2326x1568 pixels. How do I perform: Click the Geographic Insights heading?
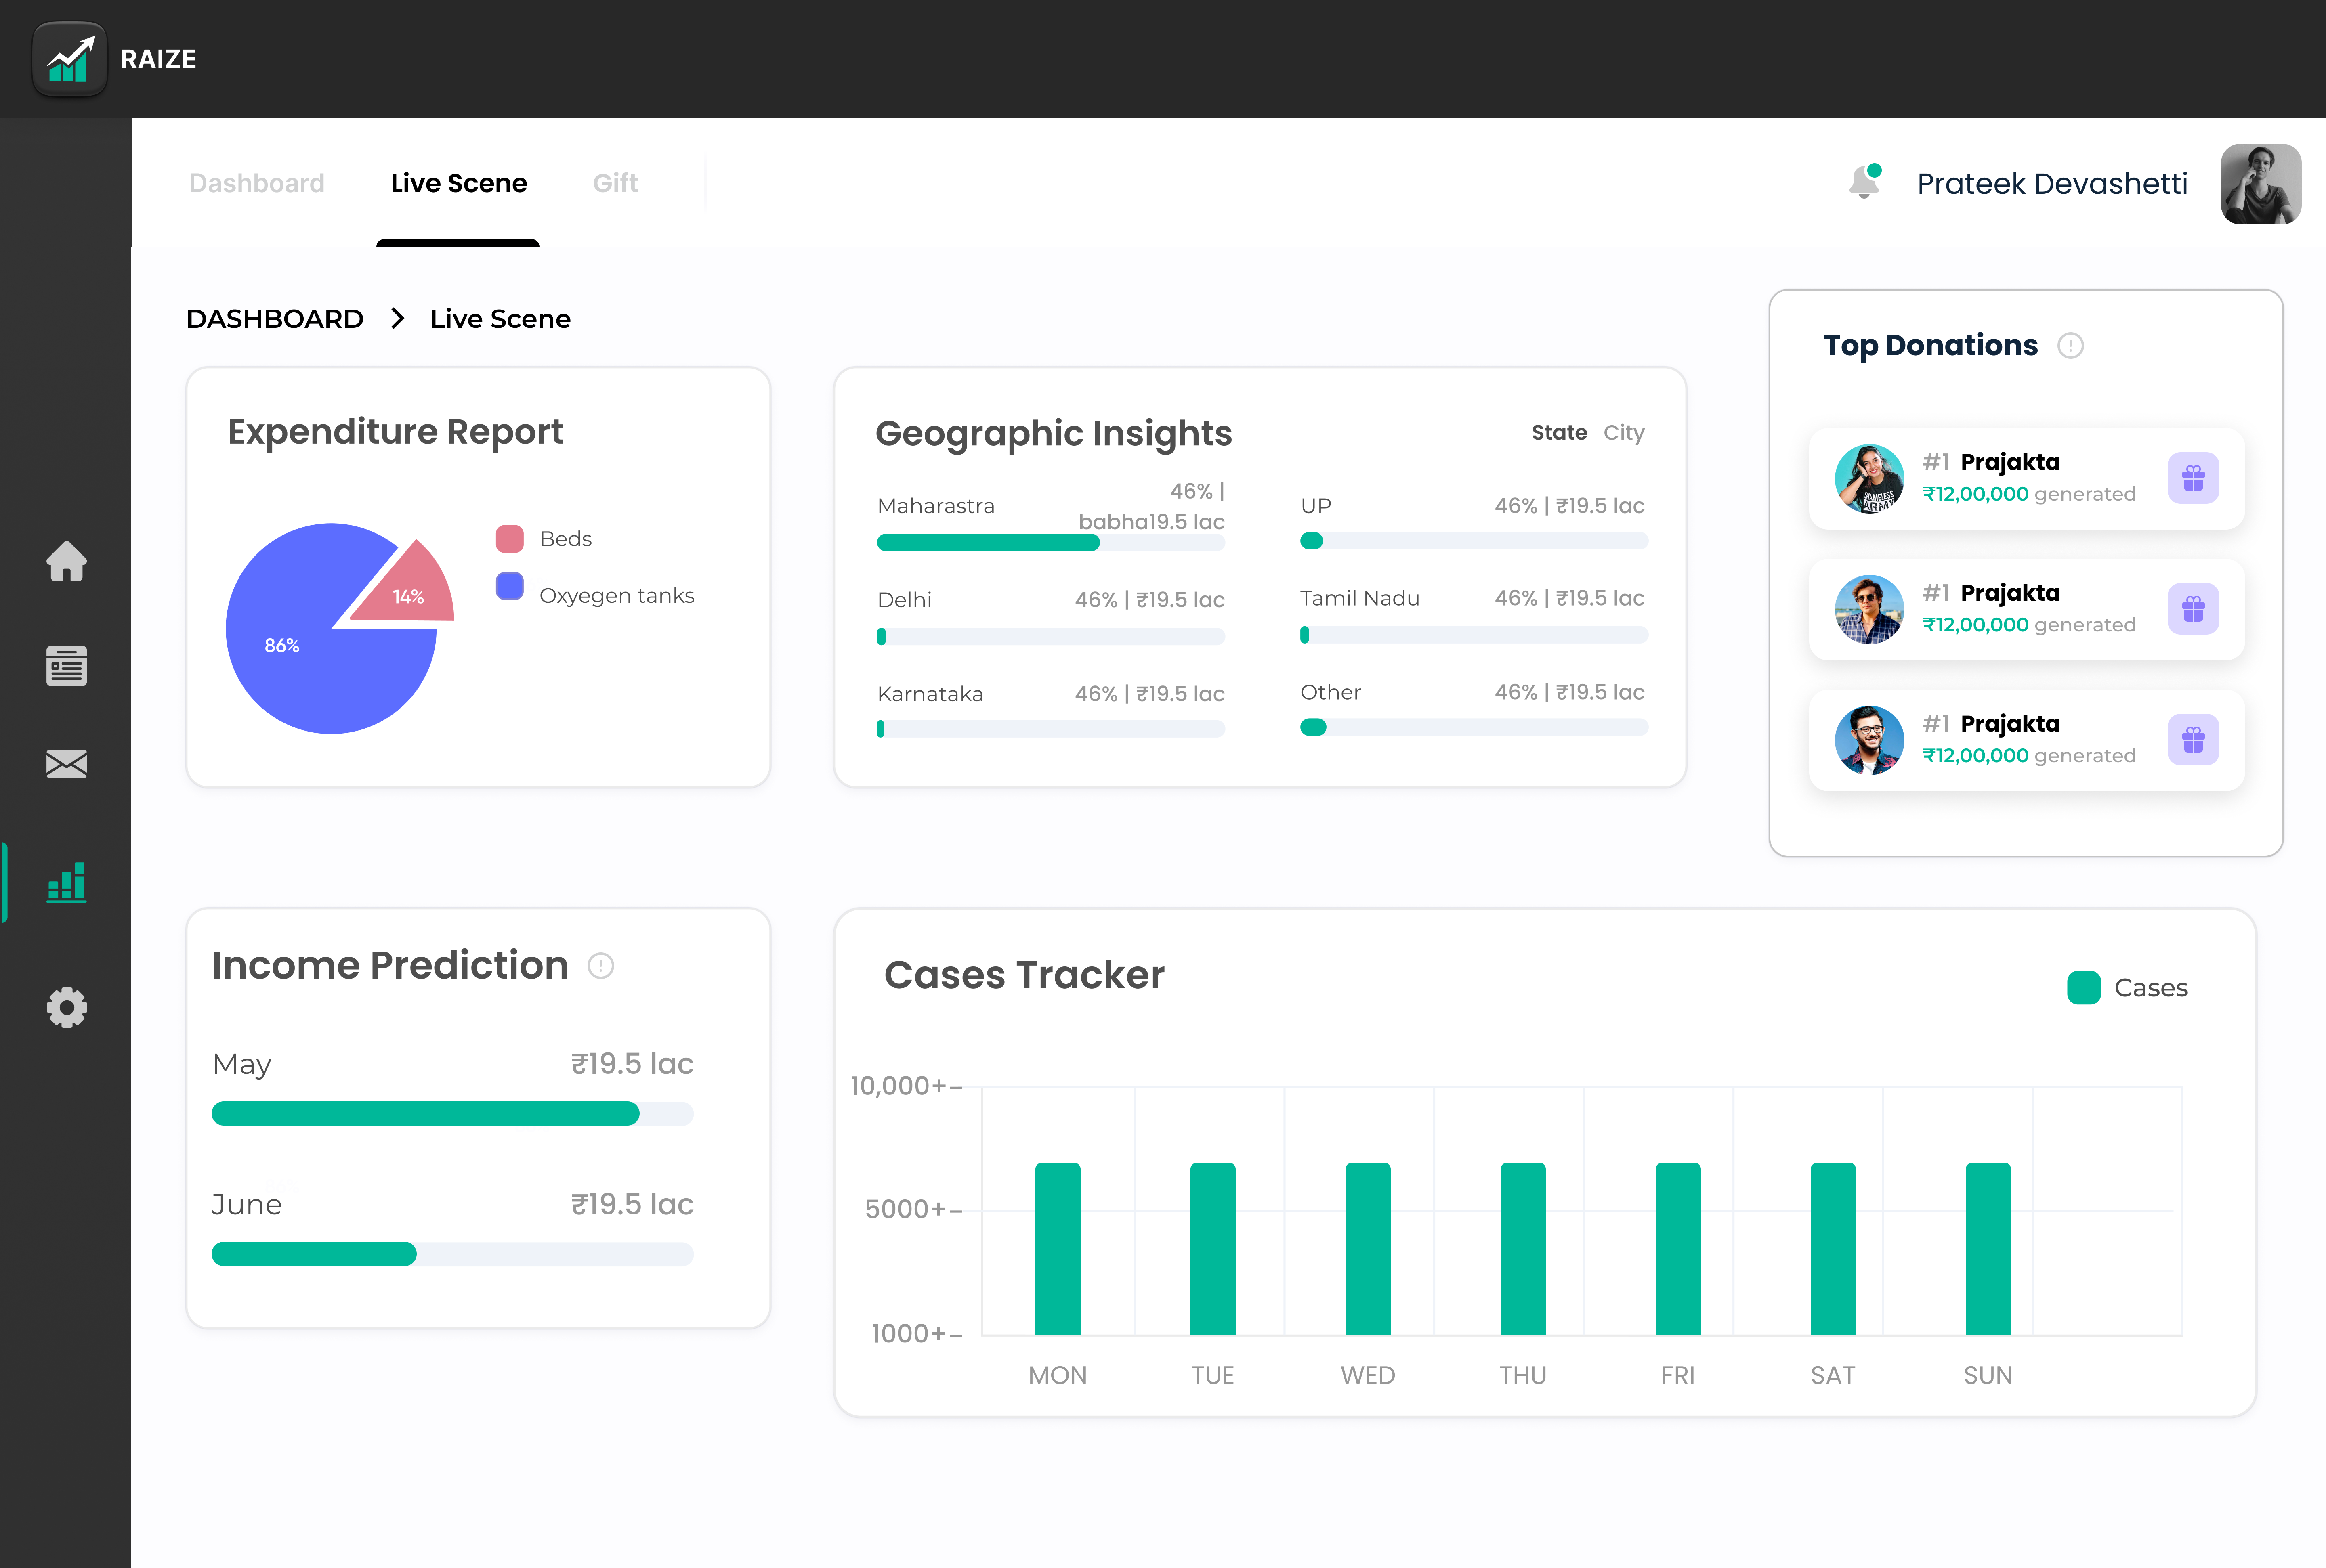[x=1053, y=434]
